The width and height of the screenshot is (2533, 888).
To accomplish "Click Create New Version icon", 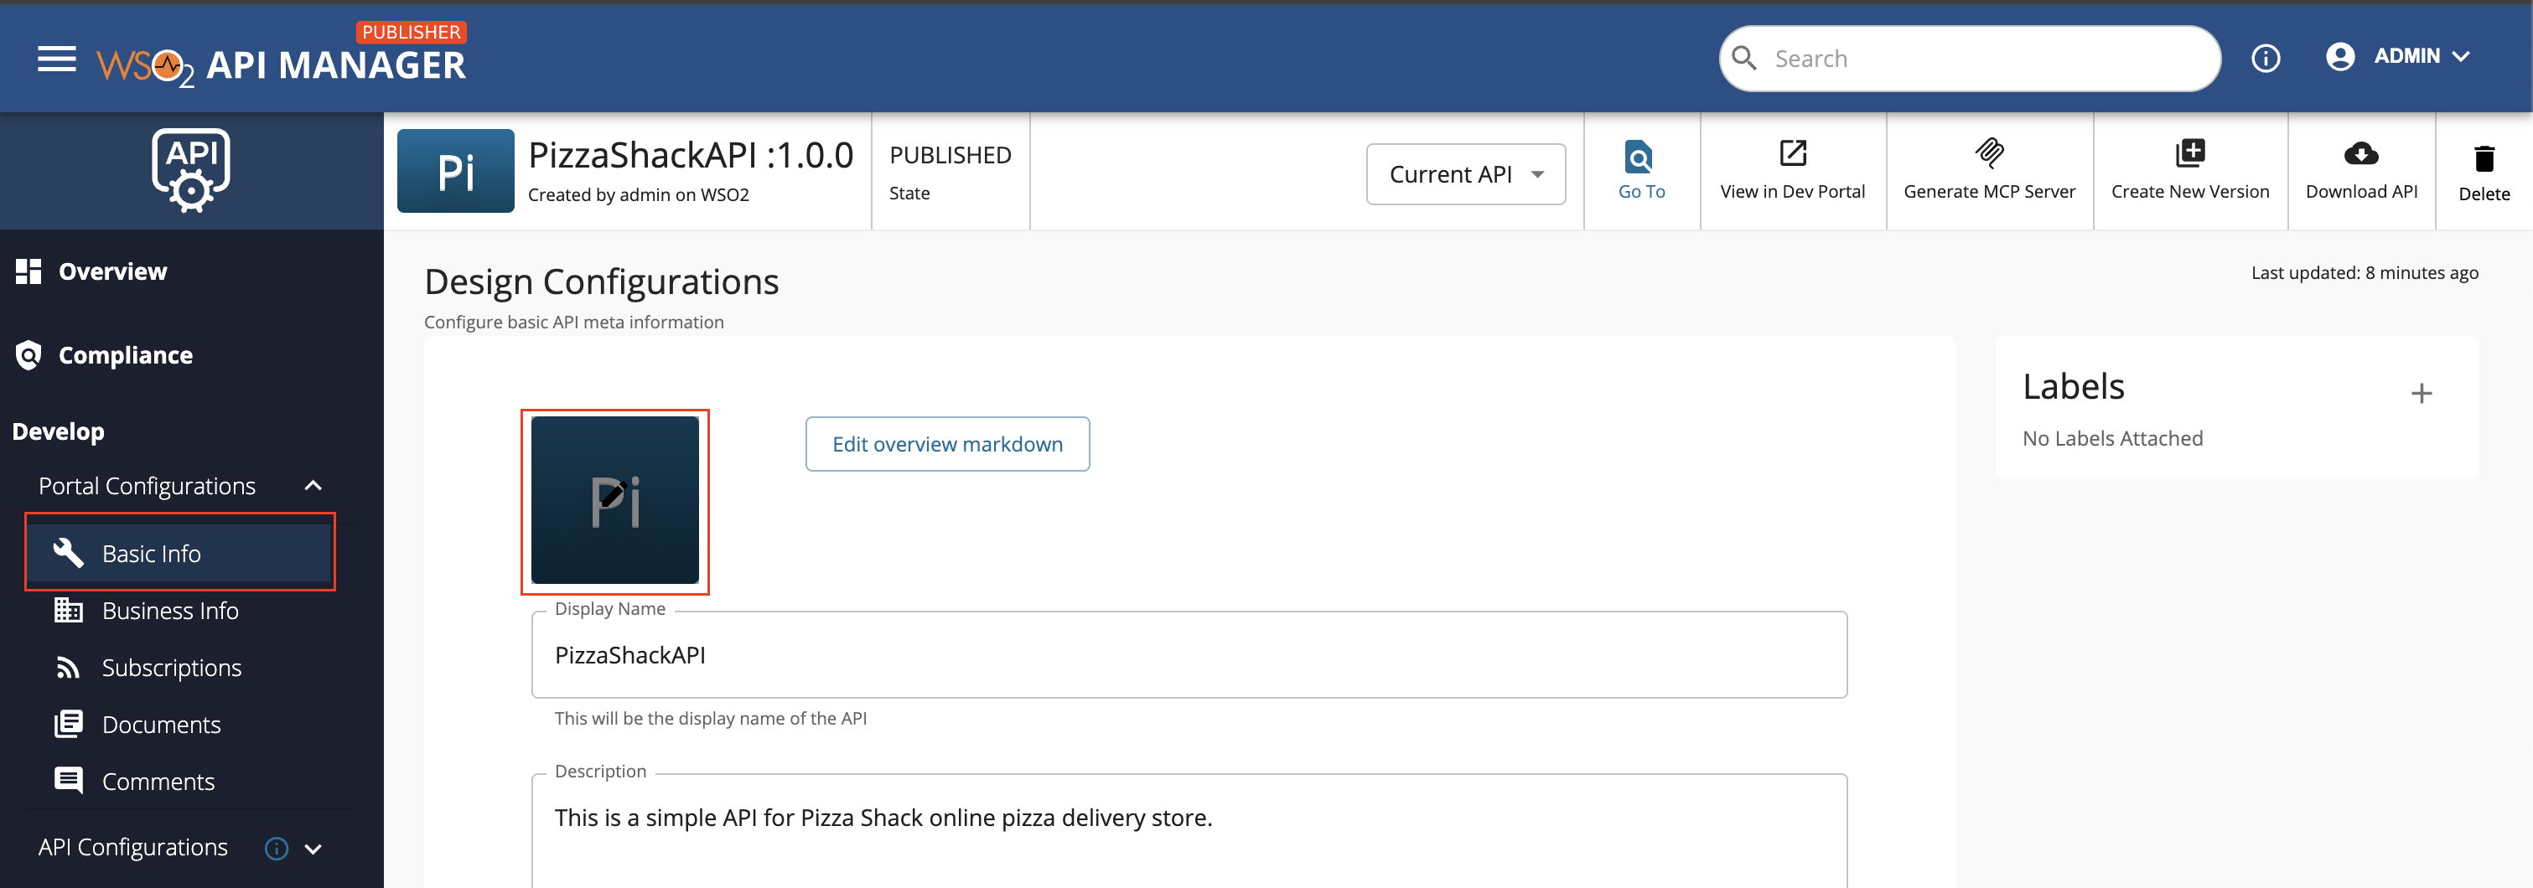I will 2190,154.
